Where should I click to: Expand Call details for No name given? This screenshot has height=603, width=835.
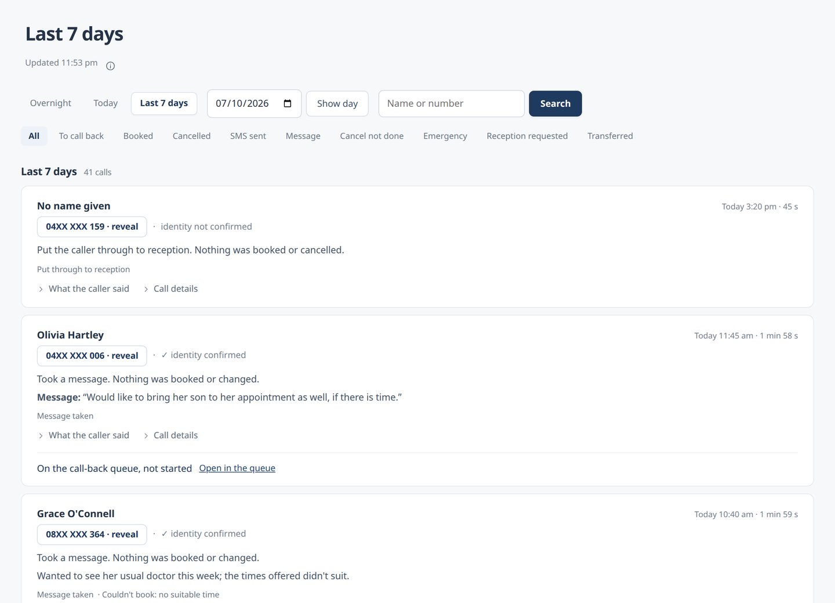(x=170, y=288)
